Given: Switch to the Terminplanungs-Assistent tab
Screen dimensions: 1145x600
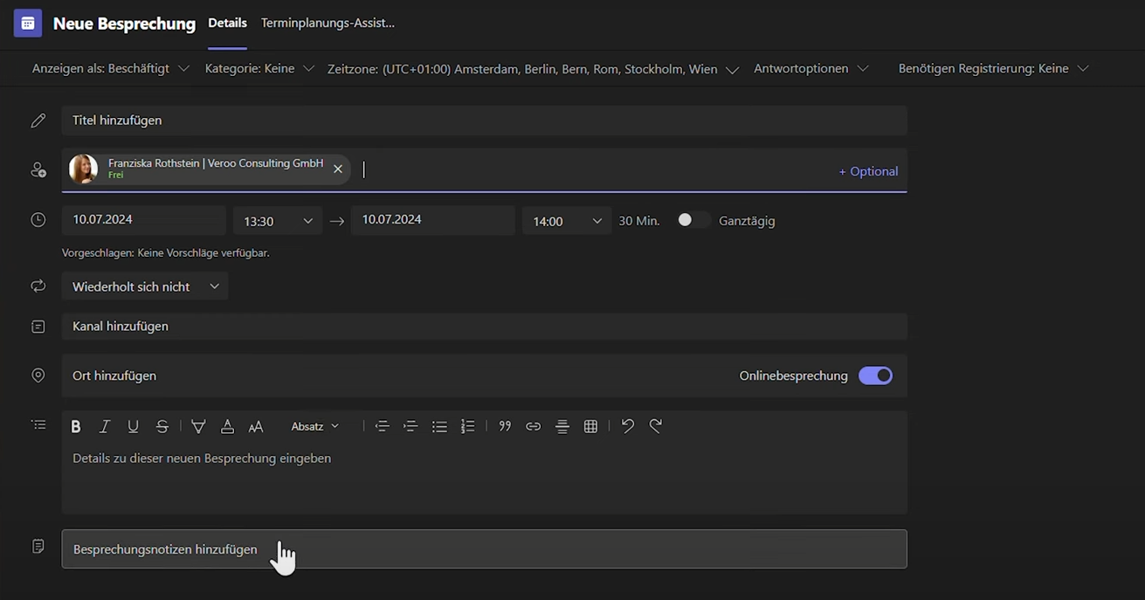Looking at the screenshot, I should [328, 23].
